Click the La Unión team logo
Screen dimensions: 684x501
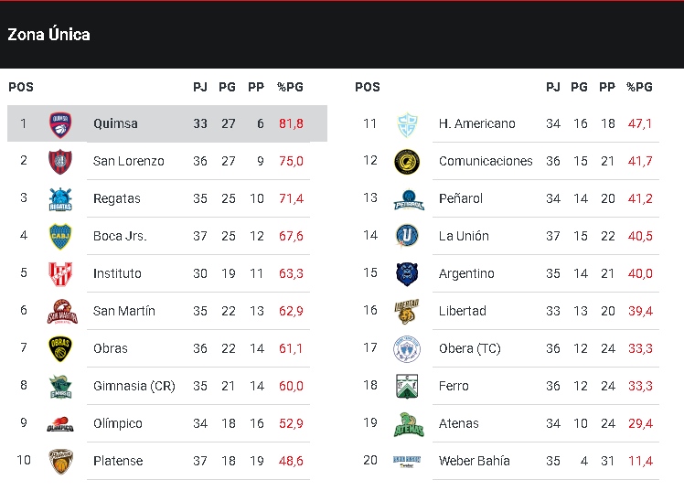[x=407, y=236]
